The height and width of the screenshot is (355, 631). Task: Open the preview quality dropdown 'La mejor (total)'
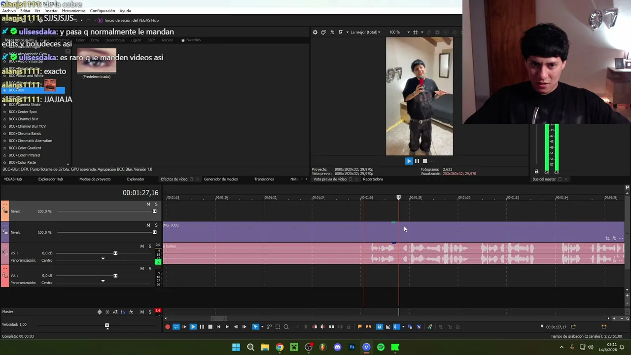365,32
